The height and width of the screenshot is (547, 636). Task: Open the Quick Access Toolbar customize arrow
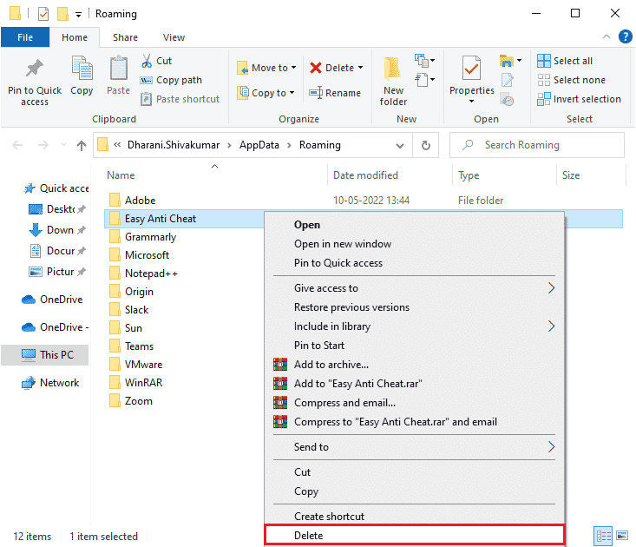pyautogui.click(x=78, y=15)
